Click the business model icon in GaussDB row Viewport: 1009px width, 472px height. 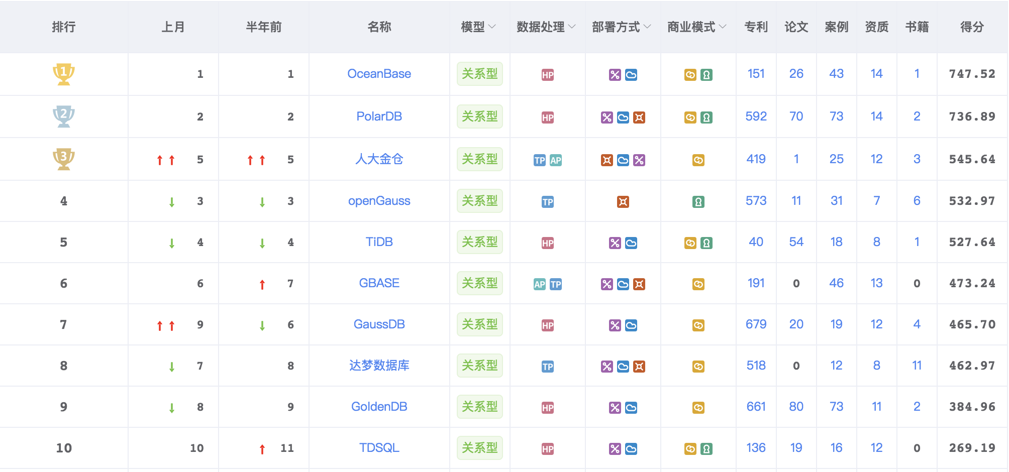pos(698,326)
